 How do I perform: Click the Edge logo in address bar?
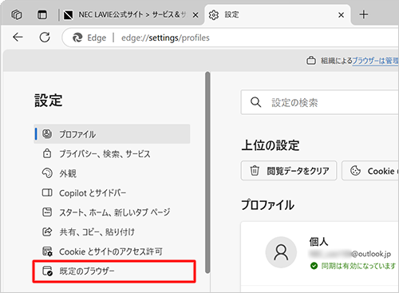[77, 38]
